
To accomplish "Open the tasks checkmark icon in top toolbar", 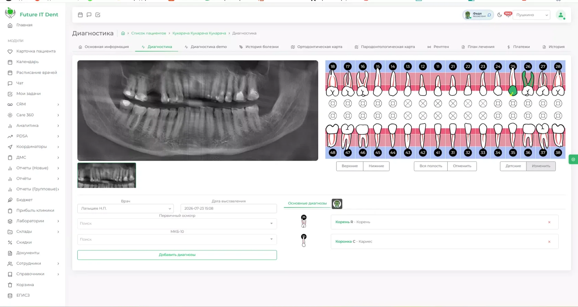I will tap(98, 15).
